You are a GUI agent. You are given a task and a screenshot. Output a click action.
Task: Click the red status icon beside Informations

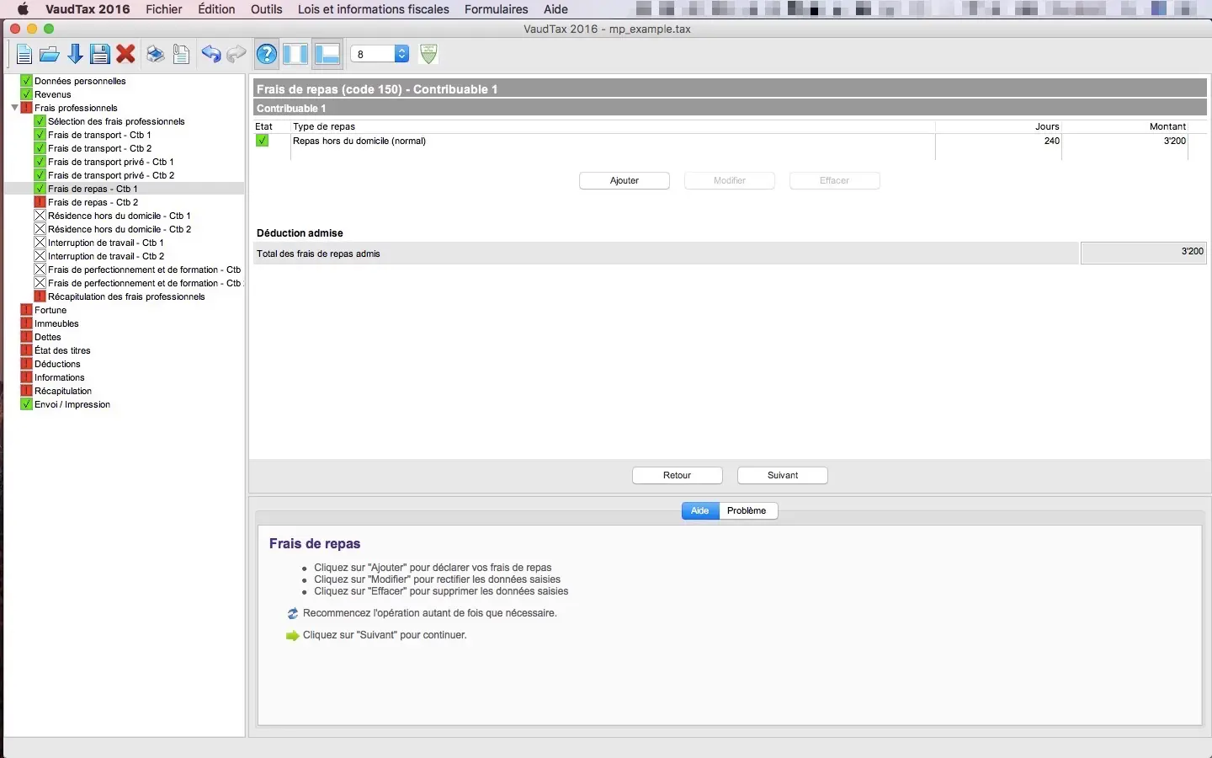pyautogui.click(x=26, y=377)
